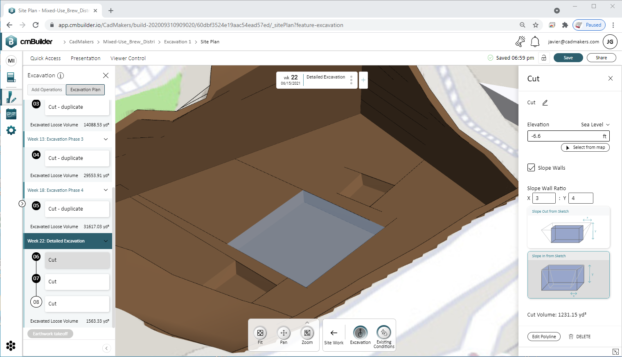The height and width of the screenshot is (357, 622).
Task: Click the circled arrow beside step 05
Action: [x=22, y=204]
